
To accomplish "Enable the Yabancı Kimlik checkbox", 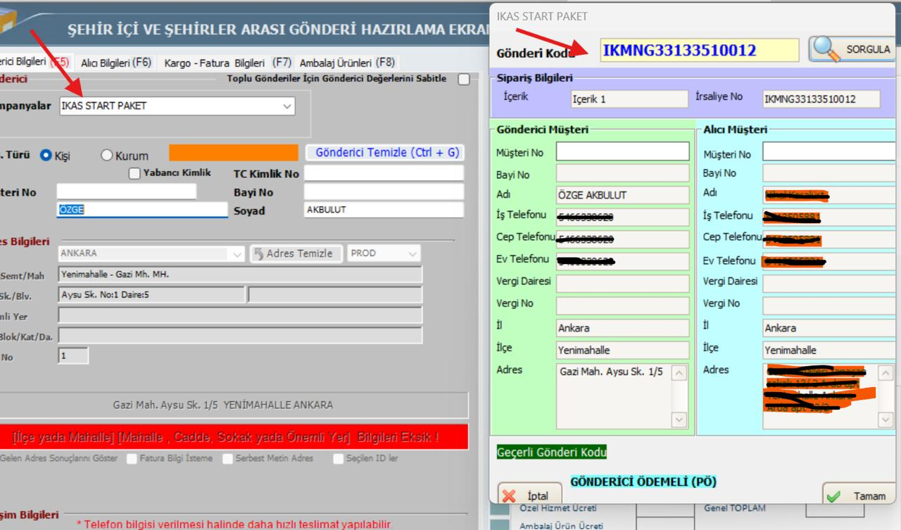I will point(134,173).
